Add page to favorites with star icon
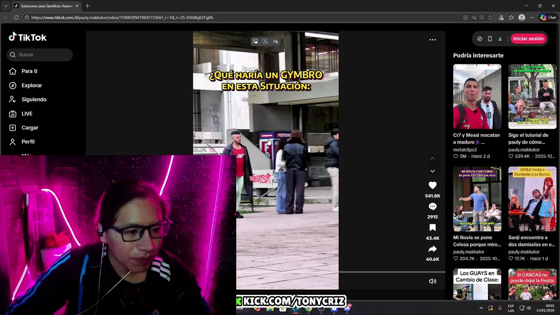This screenshot has height=315, width=560. (490, 17)
